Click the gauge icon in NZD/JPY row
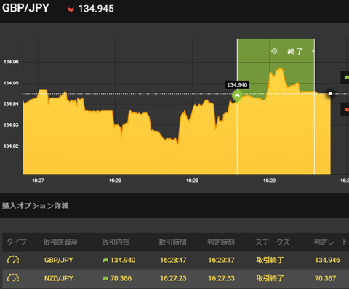349x289 pixels. click(x=13, y=278)
